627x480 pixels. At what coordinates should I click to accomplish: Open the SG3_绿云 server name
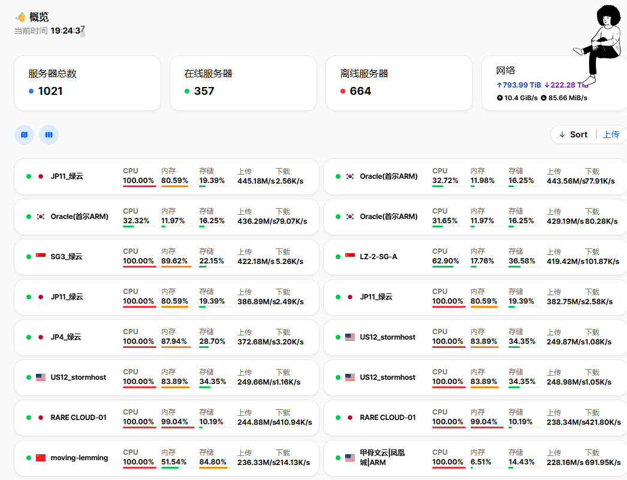pos(67,257)
